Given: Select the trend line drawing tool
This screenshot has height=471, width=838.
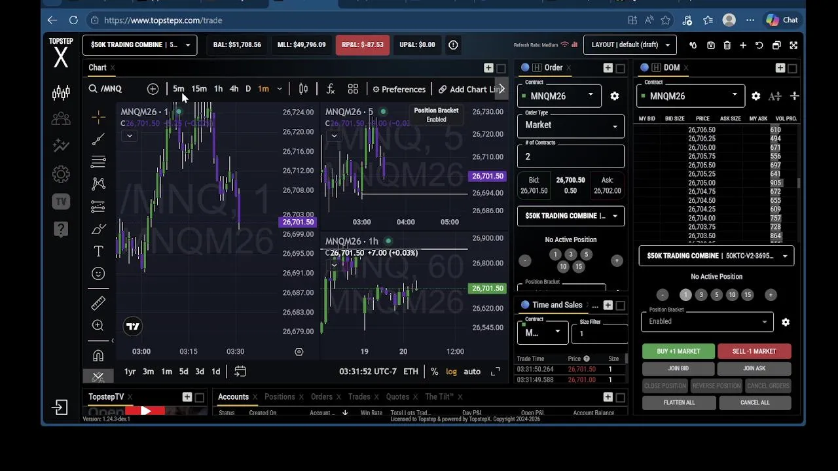Looking at the screenshot, I should pos(98,139).
